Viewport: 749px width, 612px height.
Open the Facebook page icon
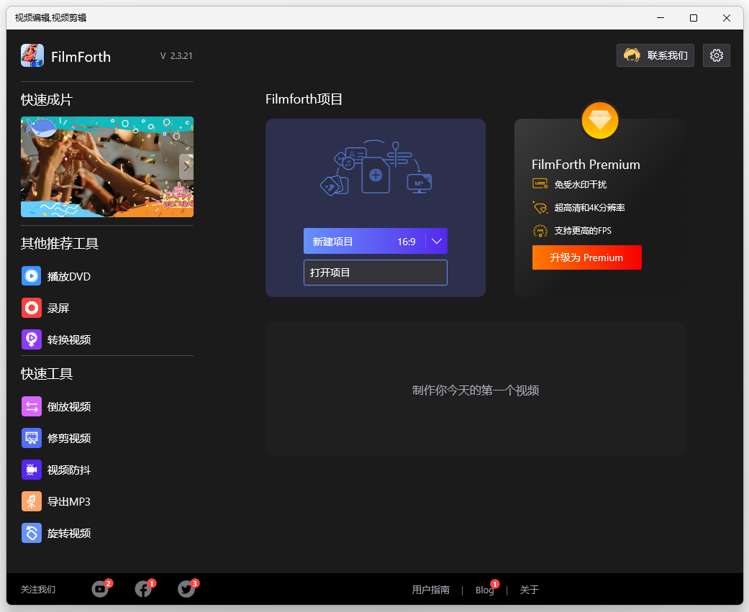tap(143, 589)
